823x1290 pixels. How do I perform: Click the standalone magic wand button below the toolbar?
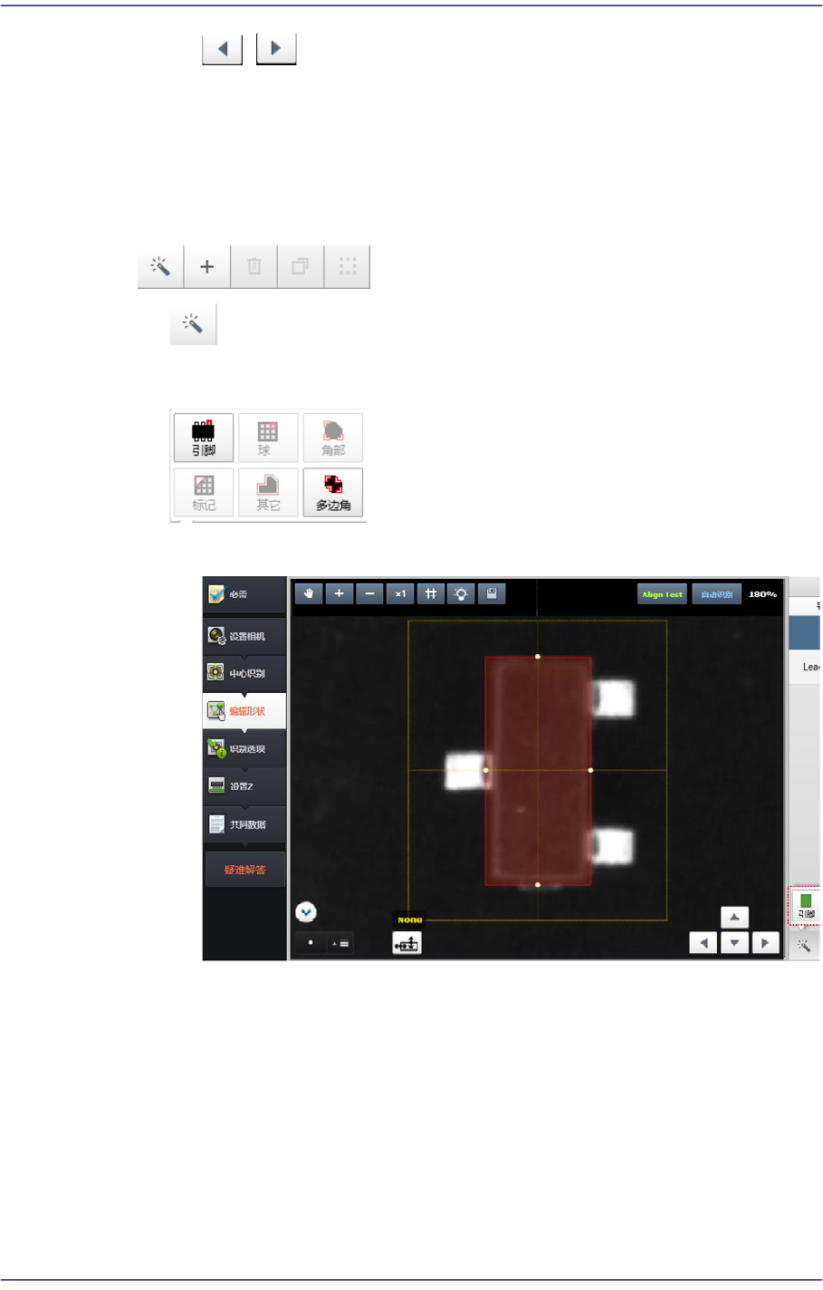(x=193, y=323)
